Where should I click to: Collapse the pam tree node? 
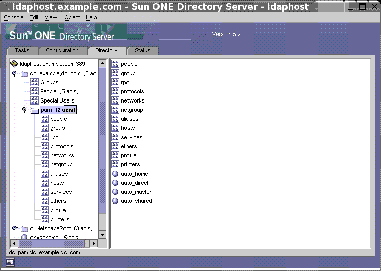point(24,110)
